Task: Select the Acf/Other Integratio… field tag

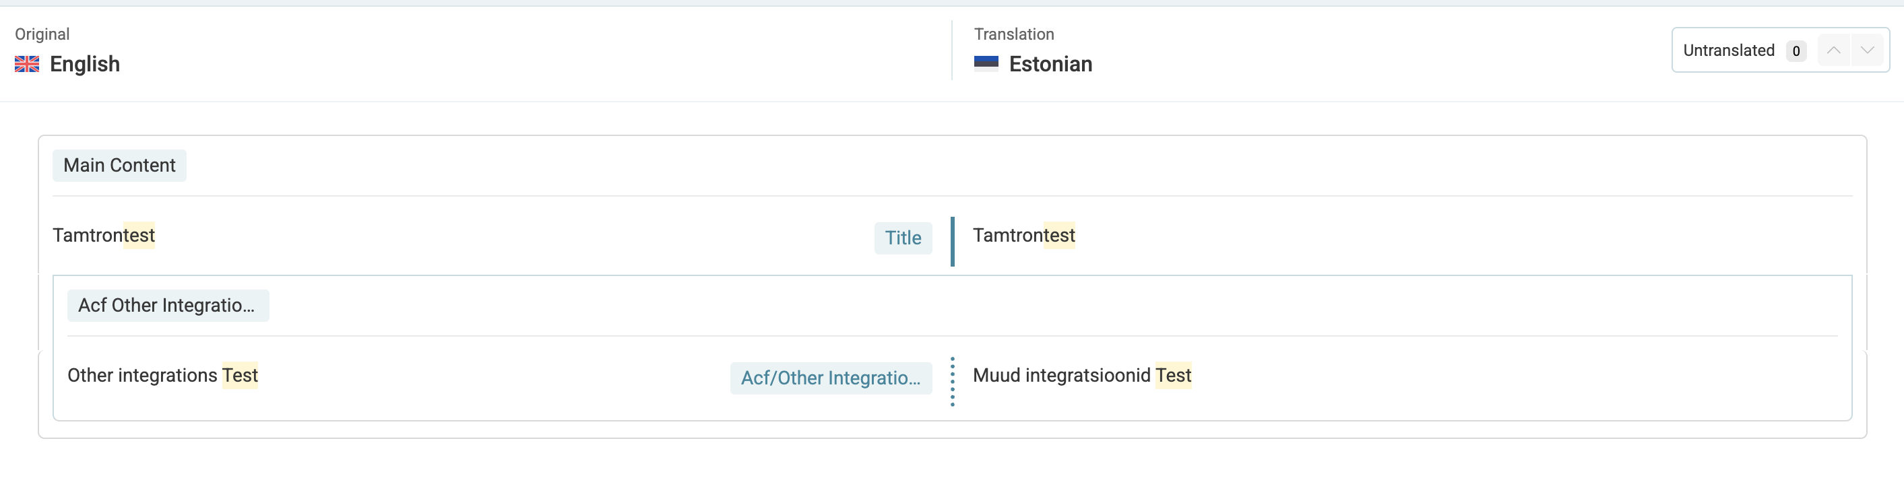Action: click(831, 378)
